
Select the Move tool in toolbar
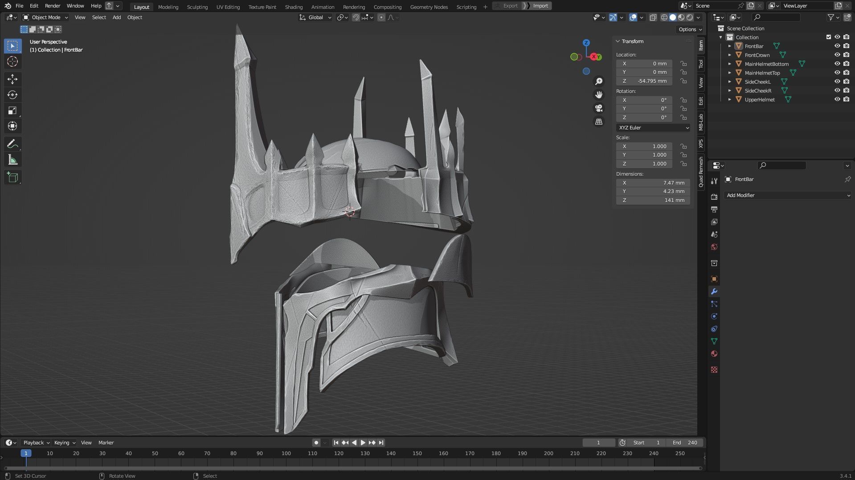pos(12,79)
